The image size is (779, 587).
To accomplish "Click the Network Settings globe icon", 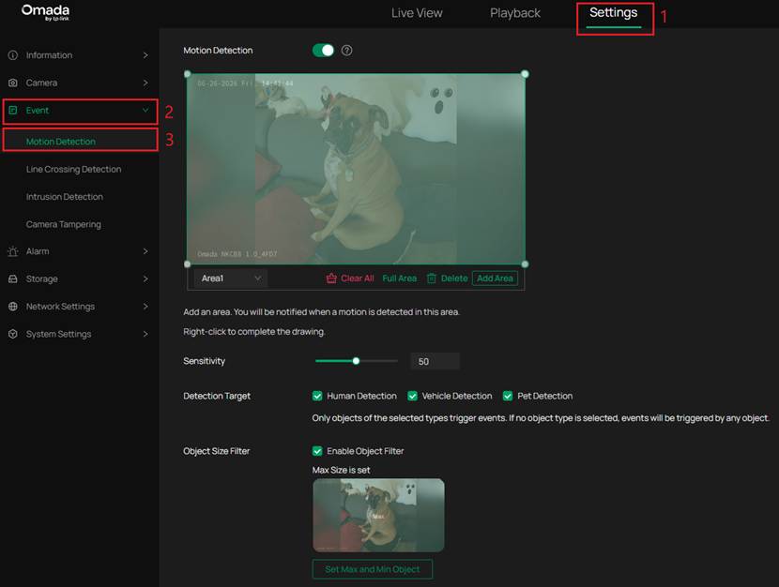I will (13, 307).
